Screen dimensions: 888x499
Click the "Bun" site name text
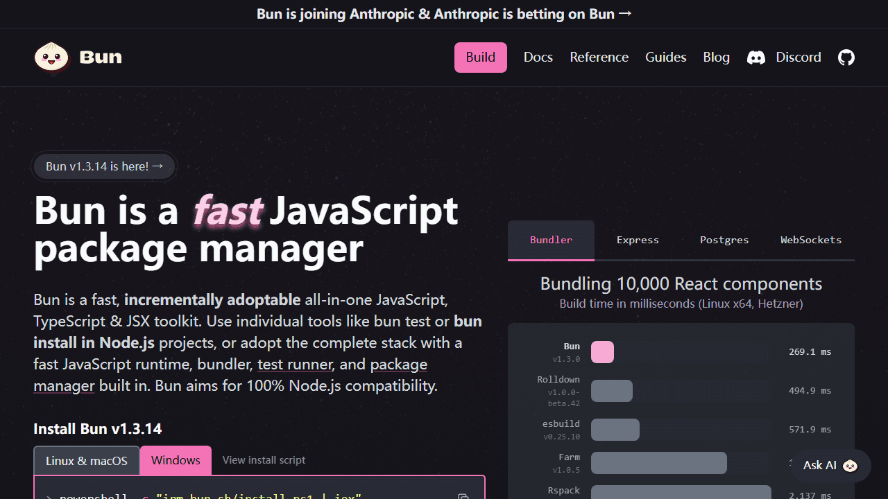(101, 57)
